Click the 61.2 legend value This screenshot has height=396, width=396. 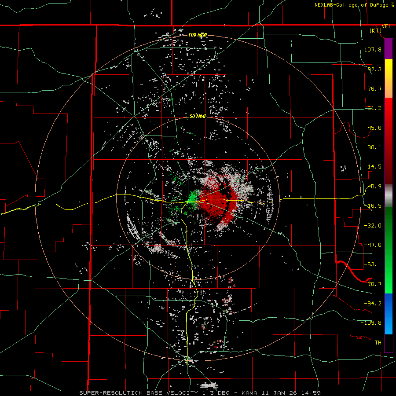pos(374,108)
